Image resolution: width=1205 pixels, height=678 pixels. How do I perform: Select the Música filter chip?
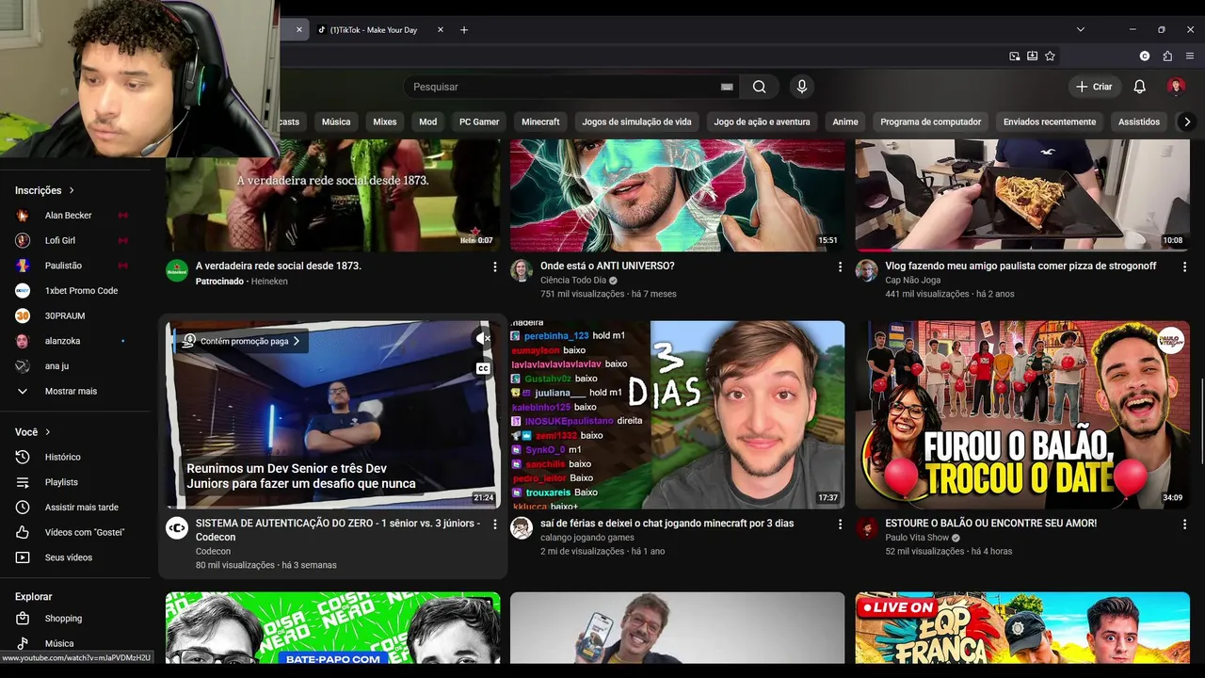coord(336,121)
